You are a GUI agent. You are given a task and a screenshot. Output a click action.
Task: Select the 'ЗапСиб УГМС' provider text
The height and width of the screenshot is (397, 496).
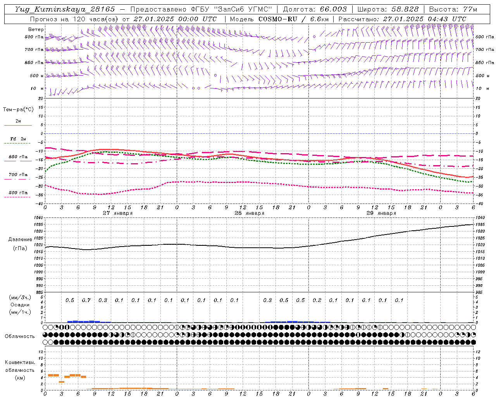(243, 9)
